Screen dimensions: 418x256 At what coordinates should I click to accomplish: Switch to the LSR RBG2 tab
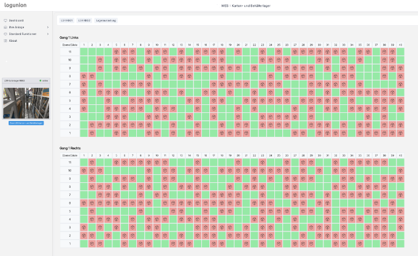click(x=84, y=20)
